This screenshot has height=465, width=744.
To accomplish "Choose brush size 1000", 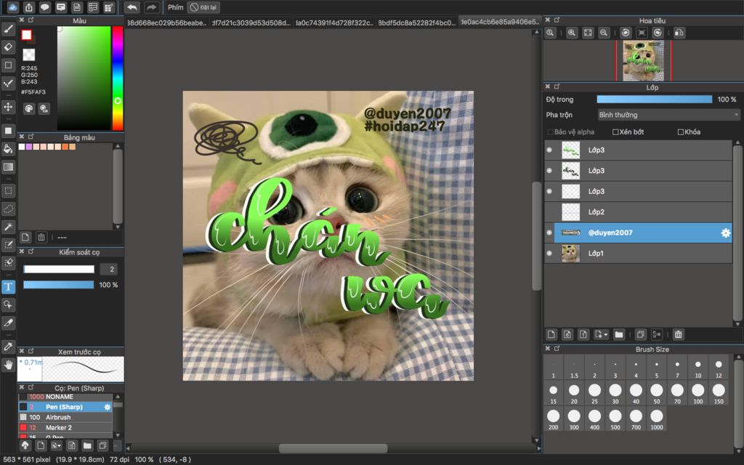I will 657,419.
